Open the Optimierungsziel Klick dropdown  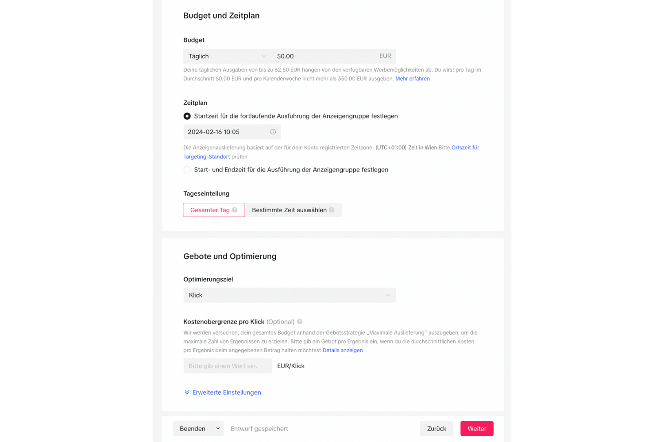coord(290,295)
